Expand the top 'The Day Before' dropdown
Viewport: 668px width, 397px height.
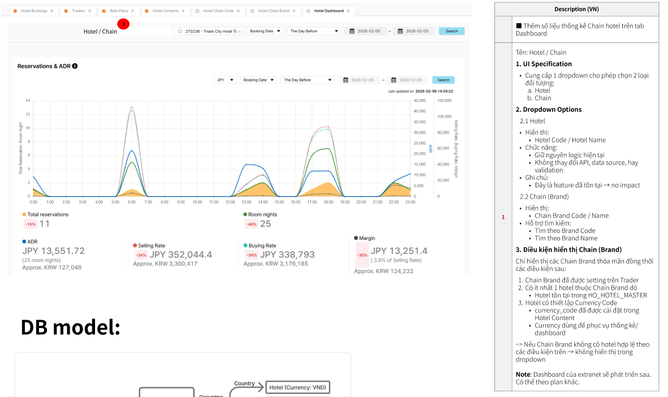click(x=314, y=31)
